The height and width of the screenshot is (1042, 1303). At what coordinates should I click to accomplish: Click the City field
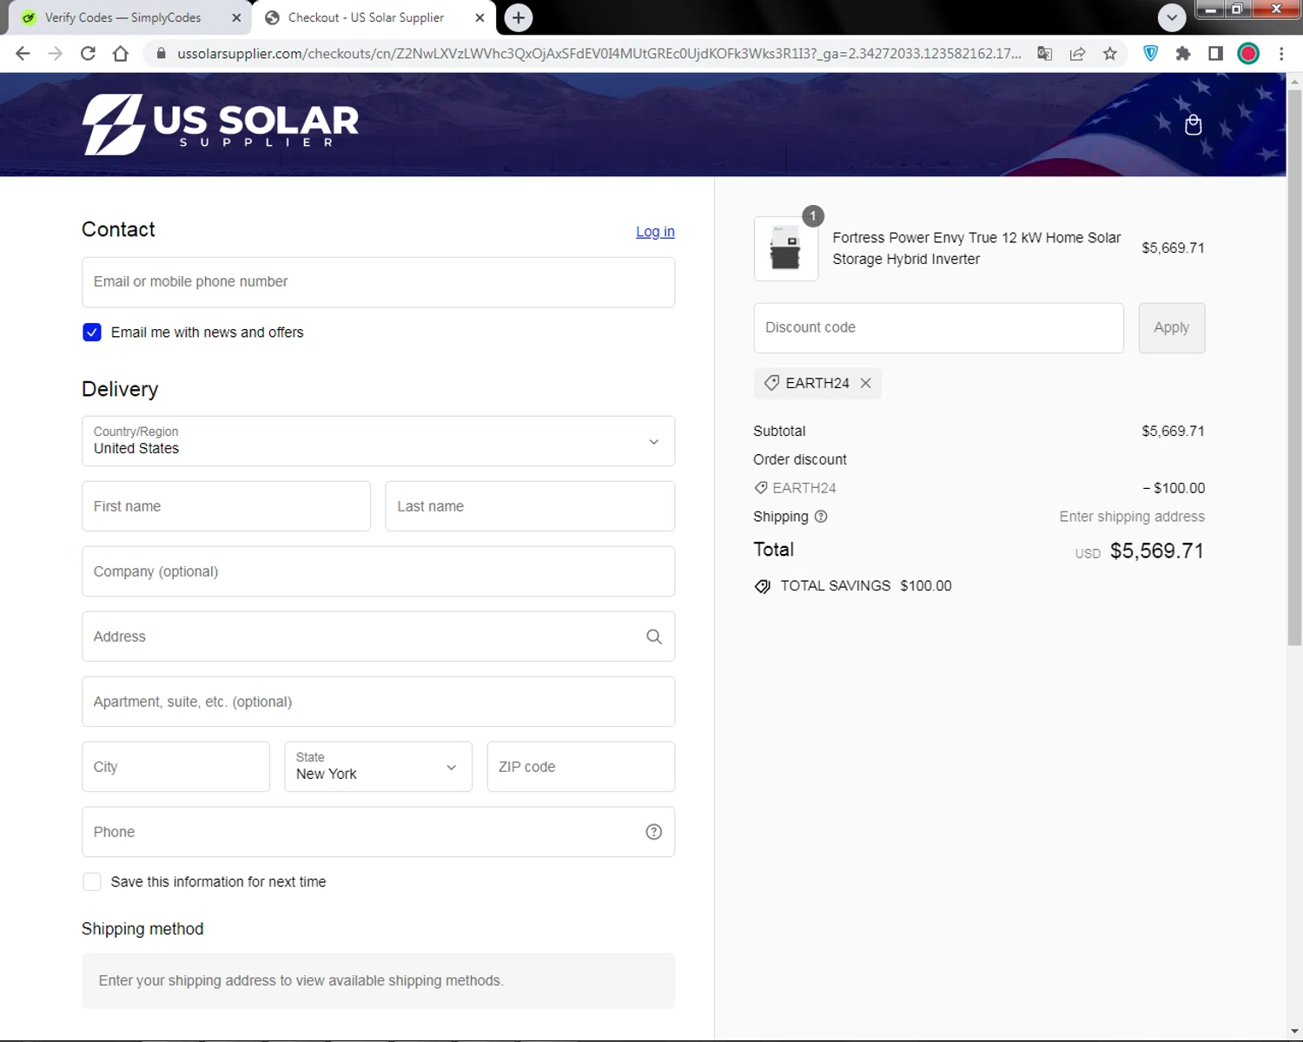175,767
